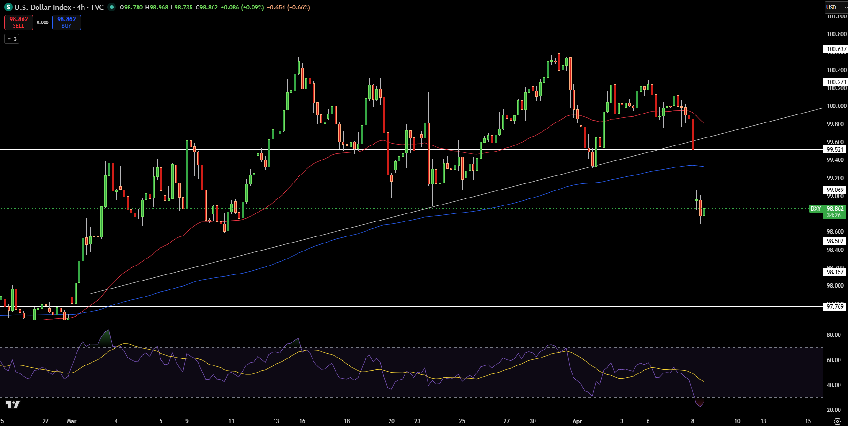Screen dimensions: 848x426
Task: Select the 98.502 price level label
Action: pos(835,241)
